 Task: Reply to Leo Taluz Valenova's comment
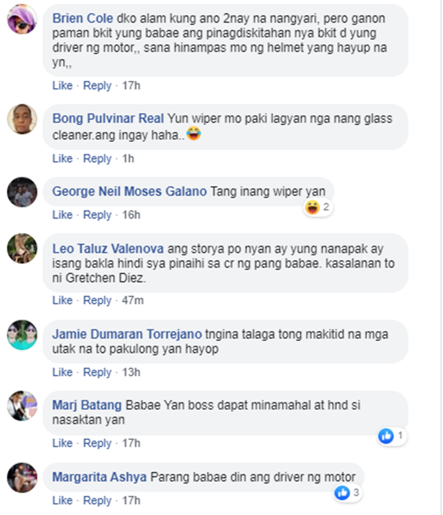97,301
